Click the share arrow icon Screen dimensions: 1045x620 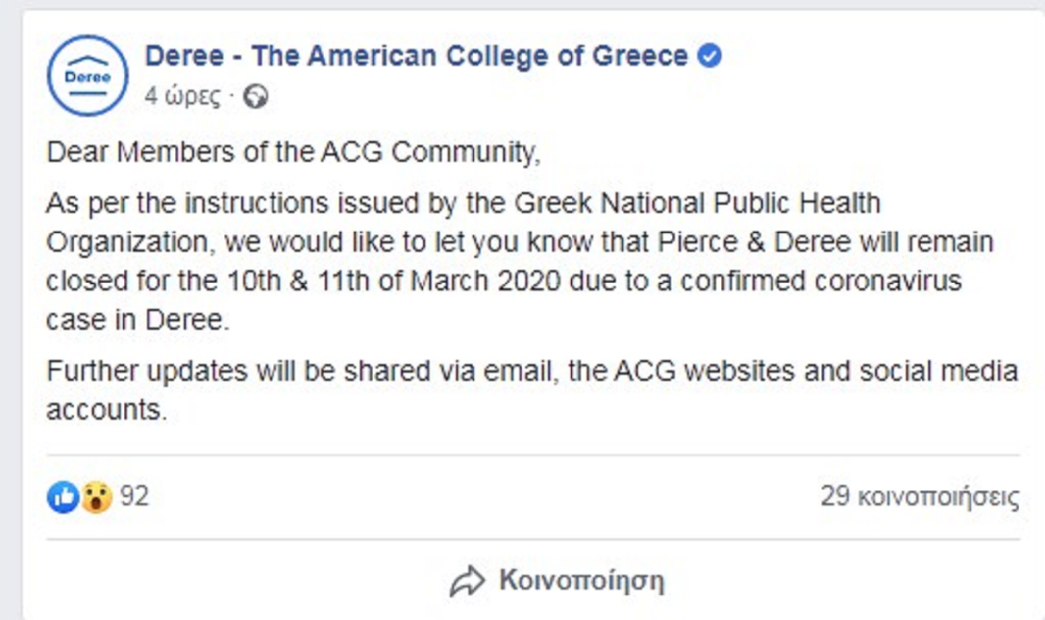coord(467,581)
